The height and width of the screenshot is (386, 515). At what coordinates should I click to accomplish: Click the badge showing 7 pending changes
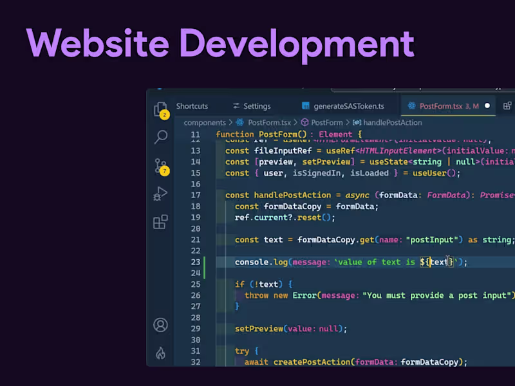click(166, 171)
